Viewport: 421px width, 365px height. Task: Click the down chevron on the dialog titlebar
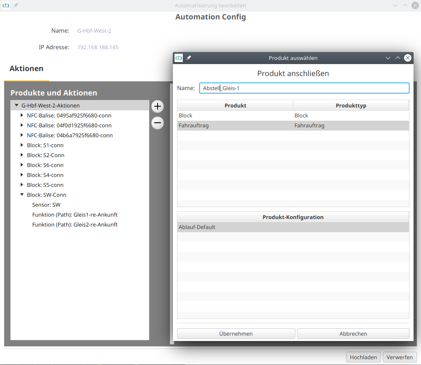(x=388, y=58)
